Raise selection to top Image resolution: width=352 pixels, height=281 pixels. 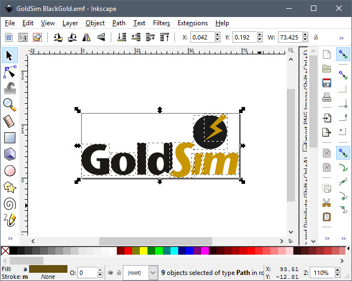click(164, 37)
